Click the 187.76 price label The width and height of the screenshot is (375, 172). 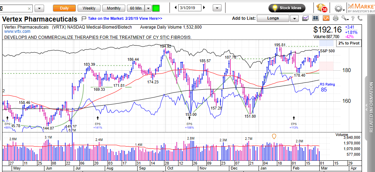(x=230, y=58)
